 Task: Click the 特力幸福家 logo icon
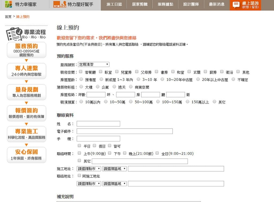point(9,4)
